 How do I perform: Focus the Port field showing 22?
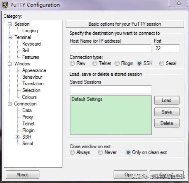point(167,48)
